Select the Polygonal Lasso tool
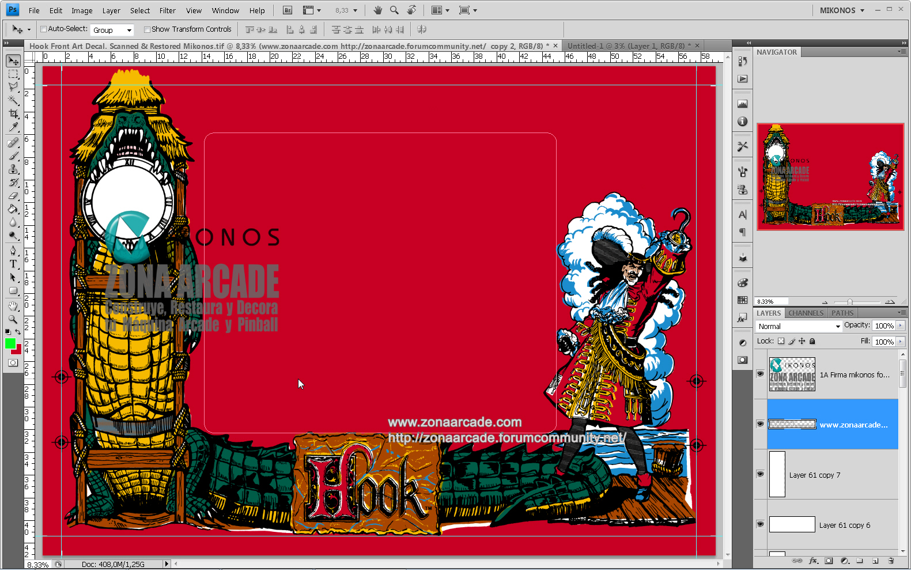911x571 pixels. click(x=13, y=87)
